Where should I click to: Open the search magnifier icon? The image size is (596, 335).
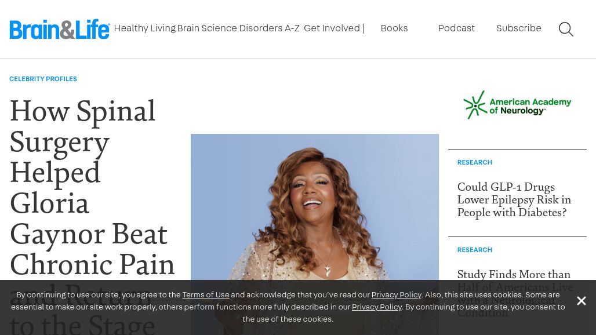tap(566, 29)
